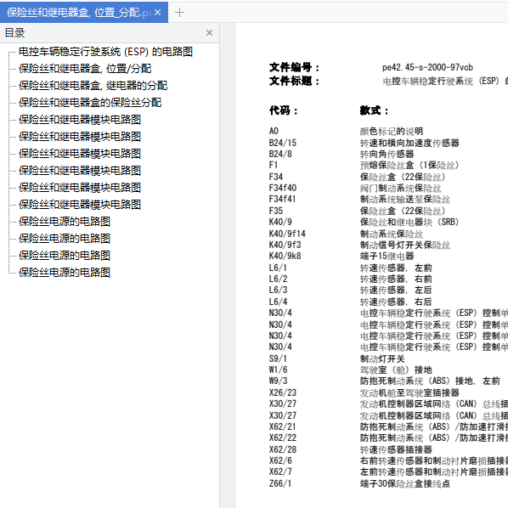The width and height of the screenshot is (508, 508).
Task: Click description 颜色标记的说明
Action: (x=392, y=131)
